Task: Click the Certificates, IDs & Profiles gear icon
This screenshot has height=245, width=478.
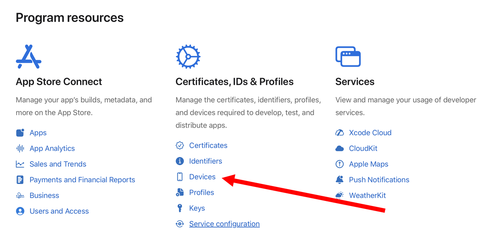Action: [188, 57]
